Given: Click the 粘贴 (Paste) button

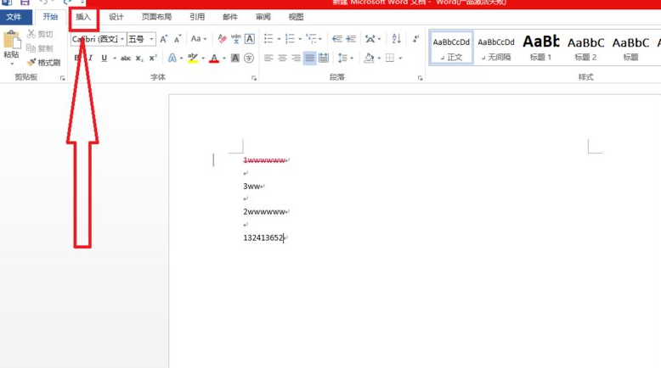Looking at the screenshot, I should (x=11, y=45).
